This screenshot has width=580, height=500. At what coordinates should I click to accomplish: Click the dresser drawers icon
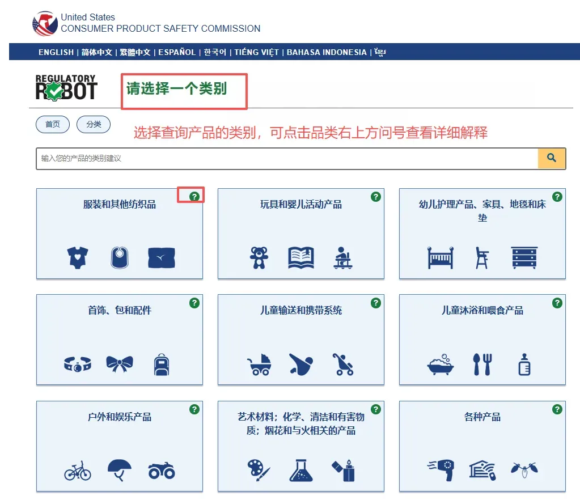pyautogui.click(x=524, y=257)
